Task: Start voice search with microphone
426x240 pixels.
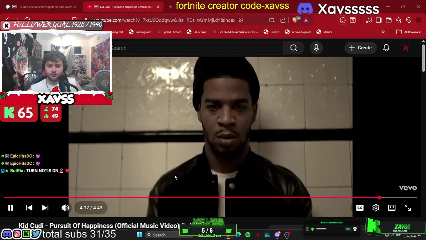Action: click(316, 48)
